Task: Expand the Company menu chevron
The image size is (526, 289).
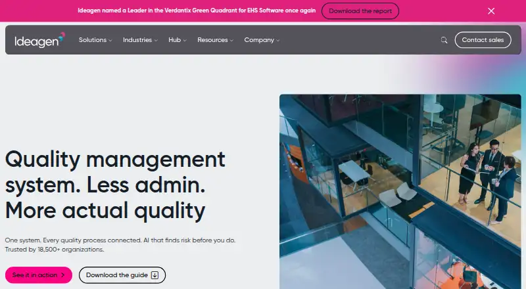Action: coord(277,41)
